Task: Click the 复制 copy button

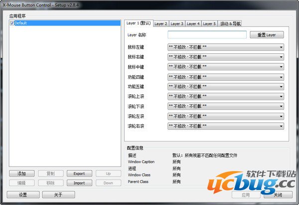Action: point(50,174)
